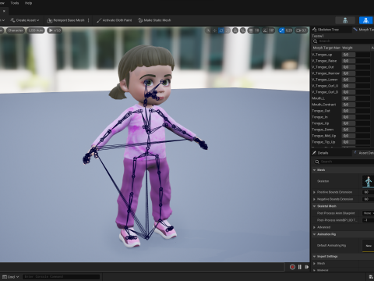374x281 pixels.
Task: Collapse Import Settings section
Action: (315, 257)
